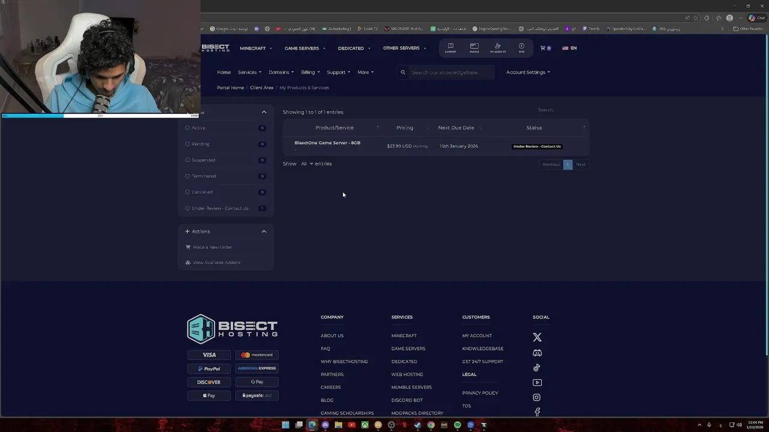This screenshot has height=432, width=769.
Task: Go to Home in navigation bar
Action: [224, 72]
